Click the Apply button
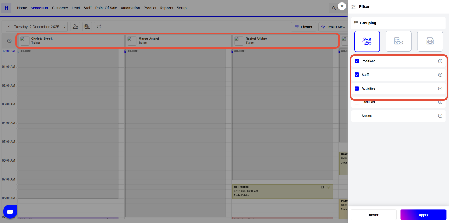 point(423,215)
